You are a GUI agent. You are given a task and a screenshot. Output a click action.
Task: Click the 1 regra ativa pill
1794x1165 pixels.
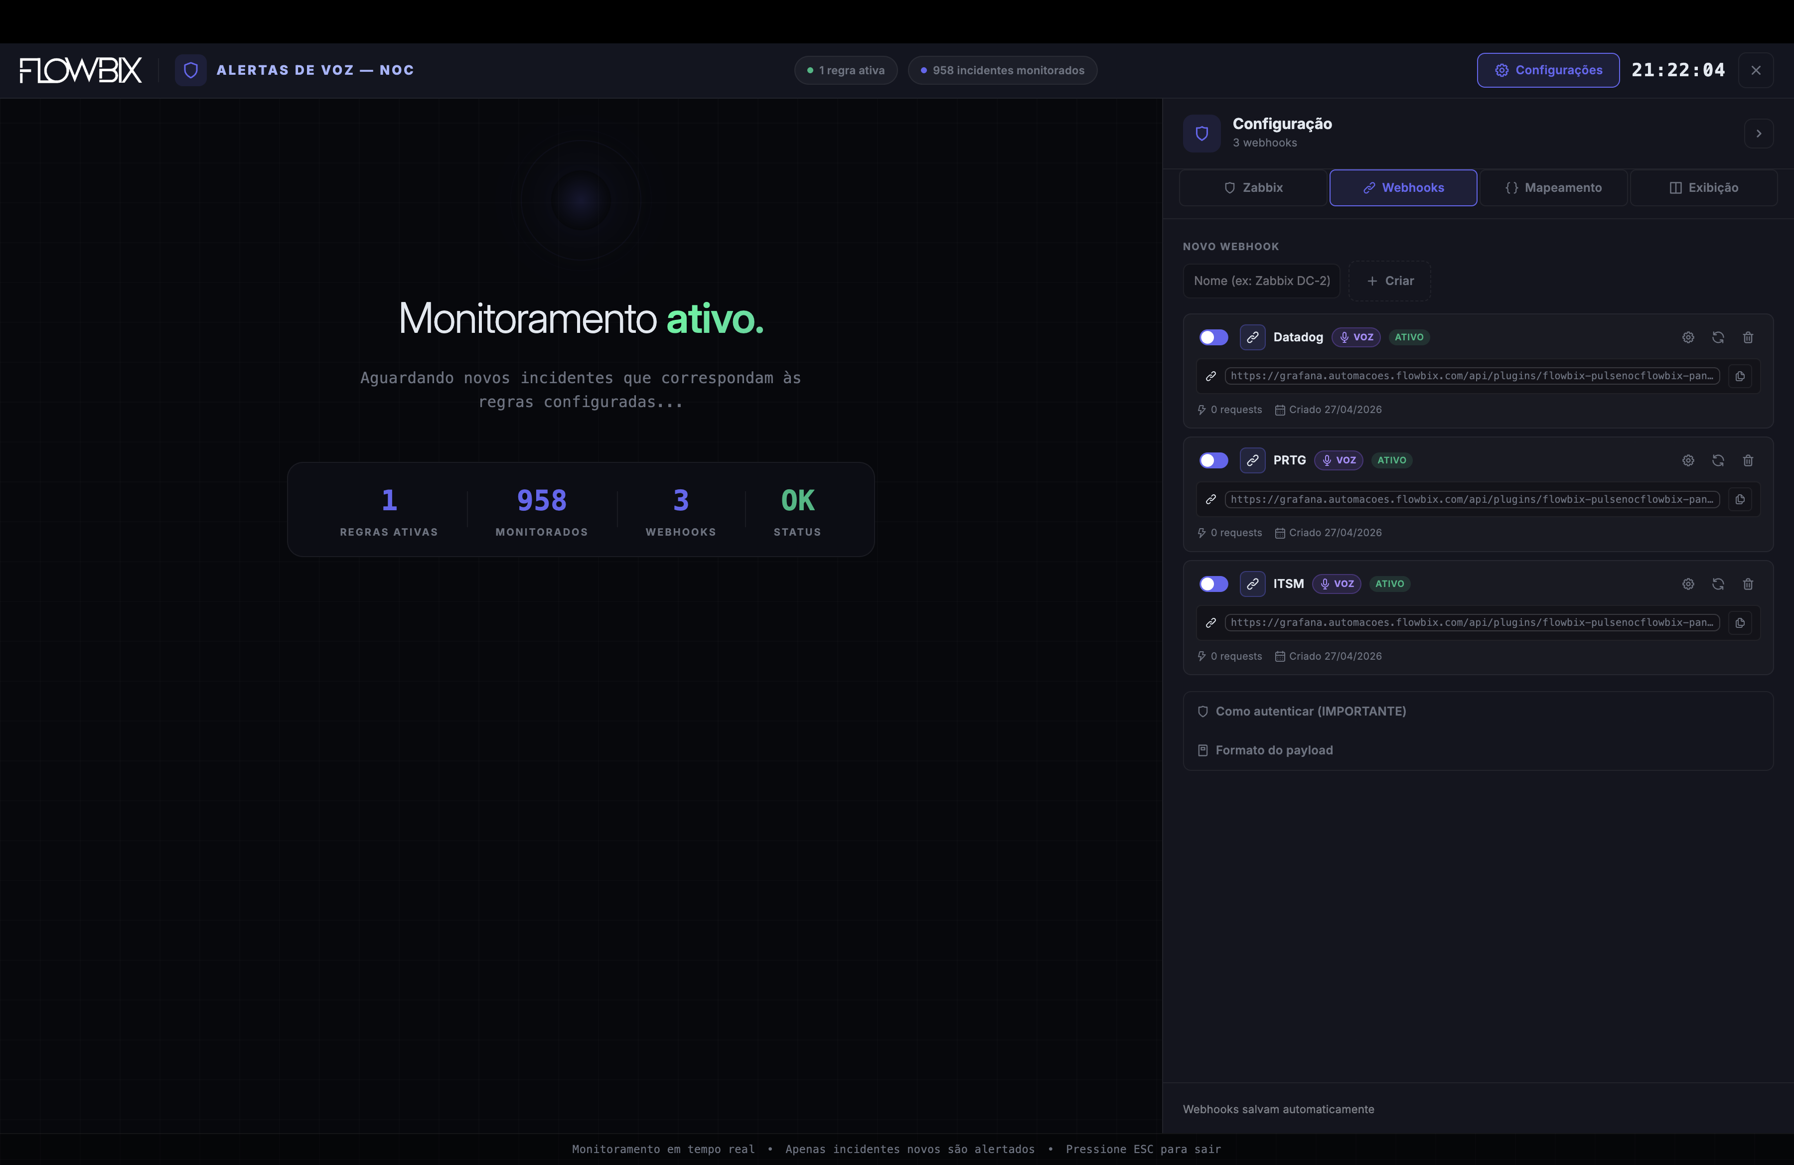click(x=846, y=70)
